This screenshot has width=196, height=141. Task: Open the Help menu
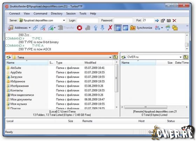tap(93, 14)
